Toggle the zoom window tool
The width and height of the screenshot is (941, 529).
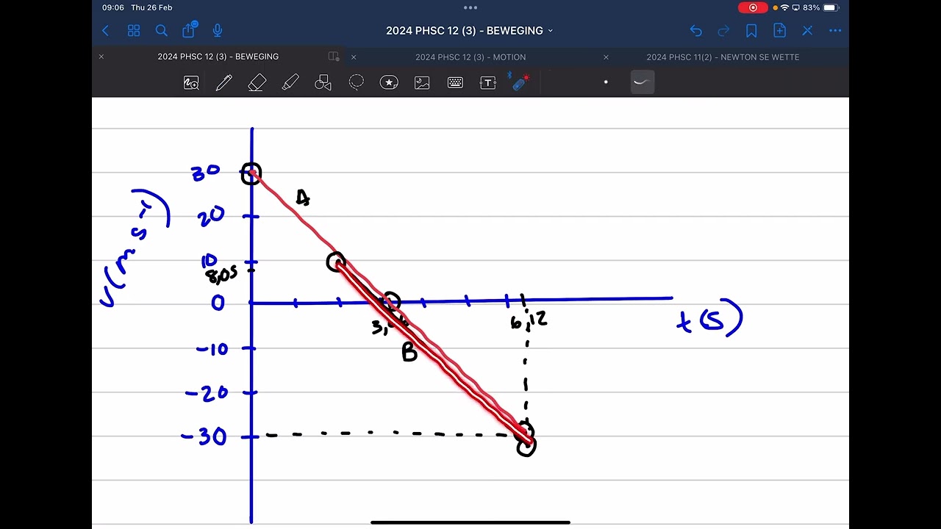click(191, 83)
